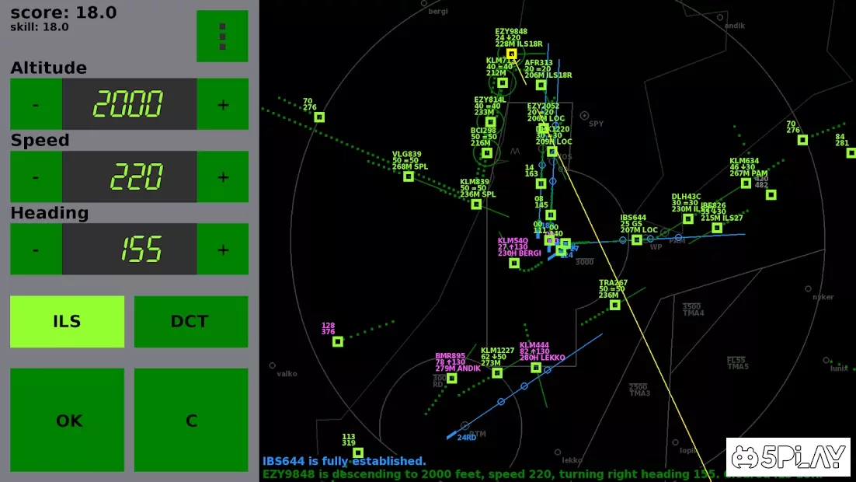Select aircraft KLM634 on radar

coord(746,183)
